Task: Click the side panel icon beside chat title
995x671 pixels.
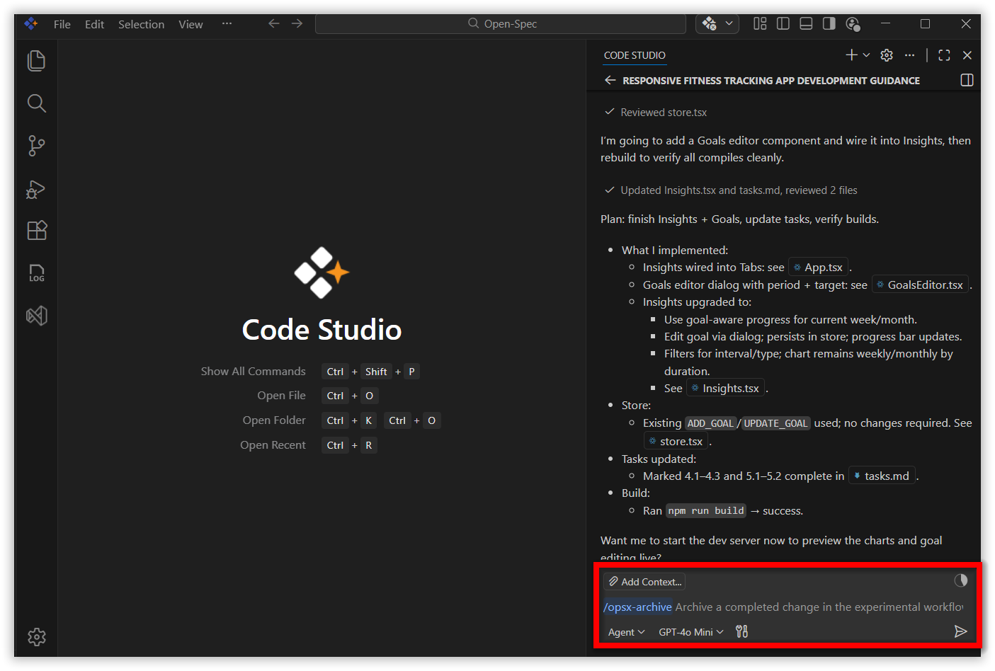Action: 967,81
